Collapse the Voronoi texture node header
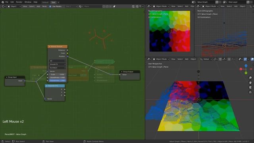 49,47
